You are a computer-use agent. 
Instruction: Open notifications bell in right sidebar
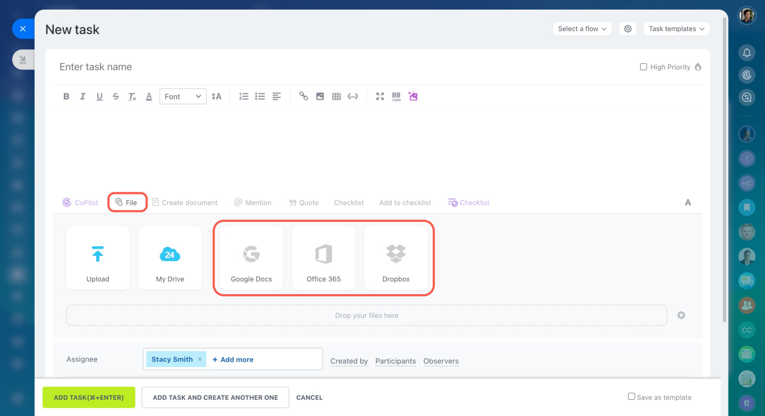click(x=747, y=53)
